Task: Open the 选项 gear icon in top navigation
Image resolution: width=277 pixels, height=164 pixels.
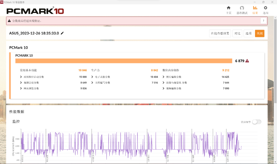Action: click(x=265, y=8)
